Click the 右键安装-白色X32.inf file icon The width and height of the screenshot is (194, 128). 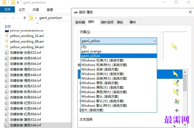coord(7,53)
